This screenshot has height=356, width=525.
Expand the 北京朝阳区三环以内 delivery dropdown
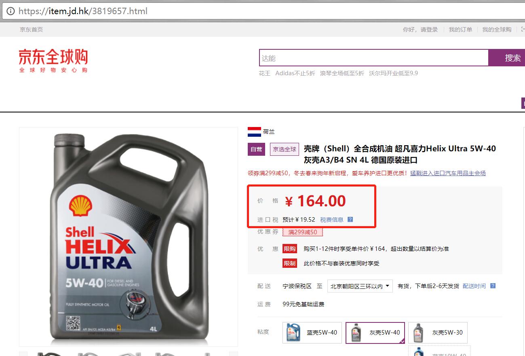(360, 286)
